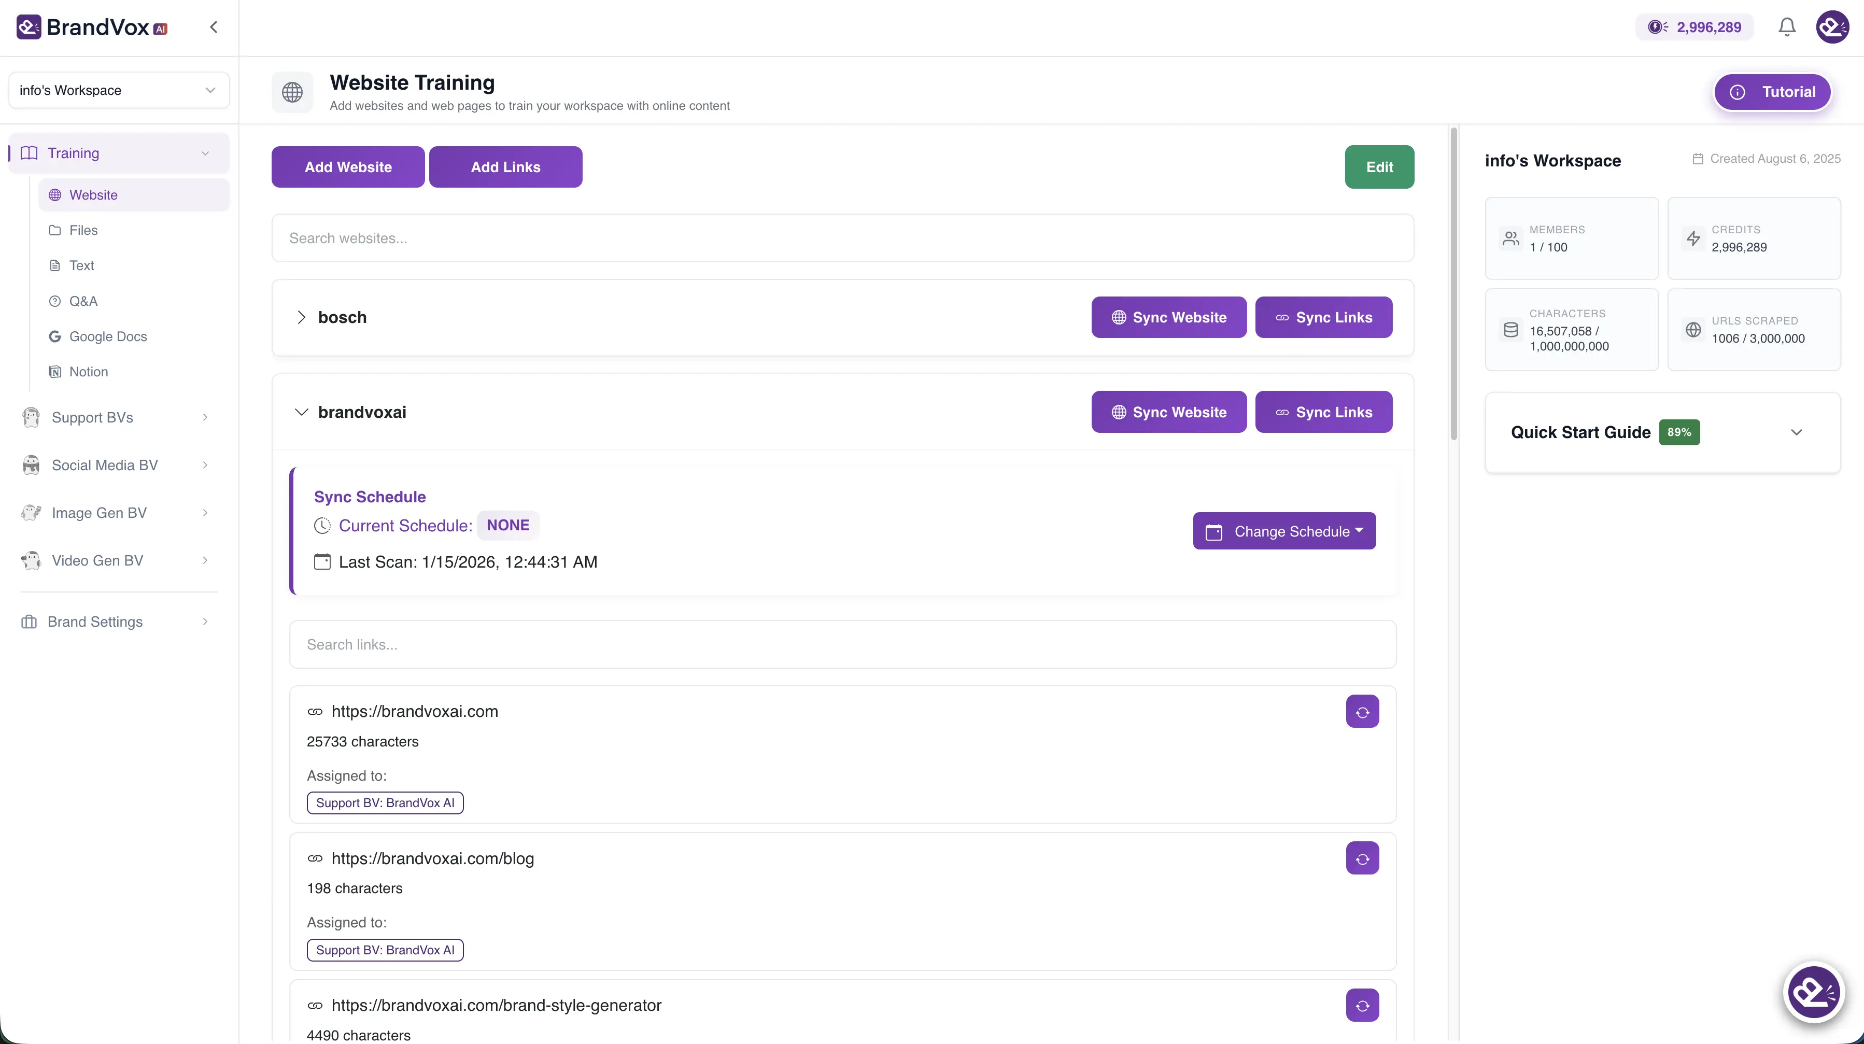This screenshot has height=1044, width=1864.
Task: Resync the brand-style-generator link
Action: [x=1363, y=1006]
